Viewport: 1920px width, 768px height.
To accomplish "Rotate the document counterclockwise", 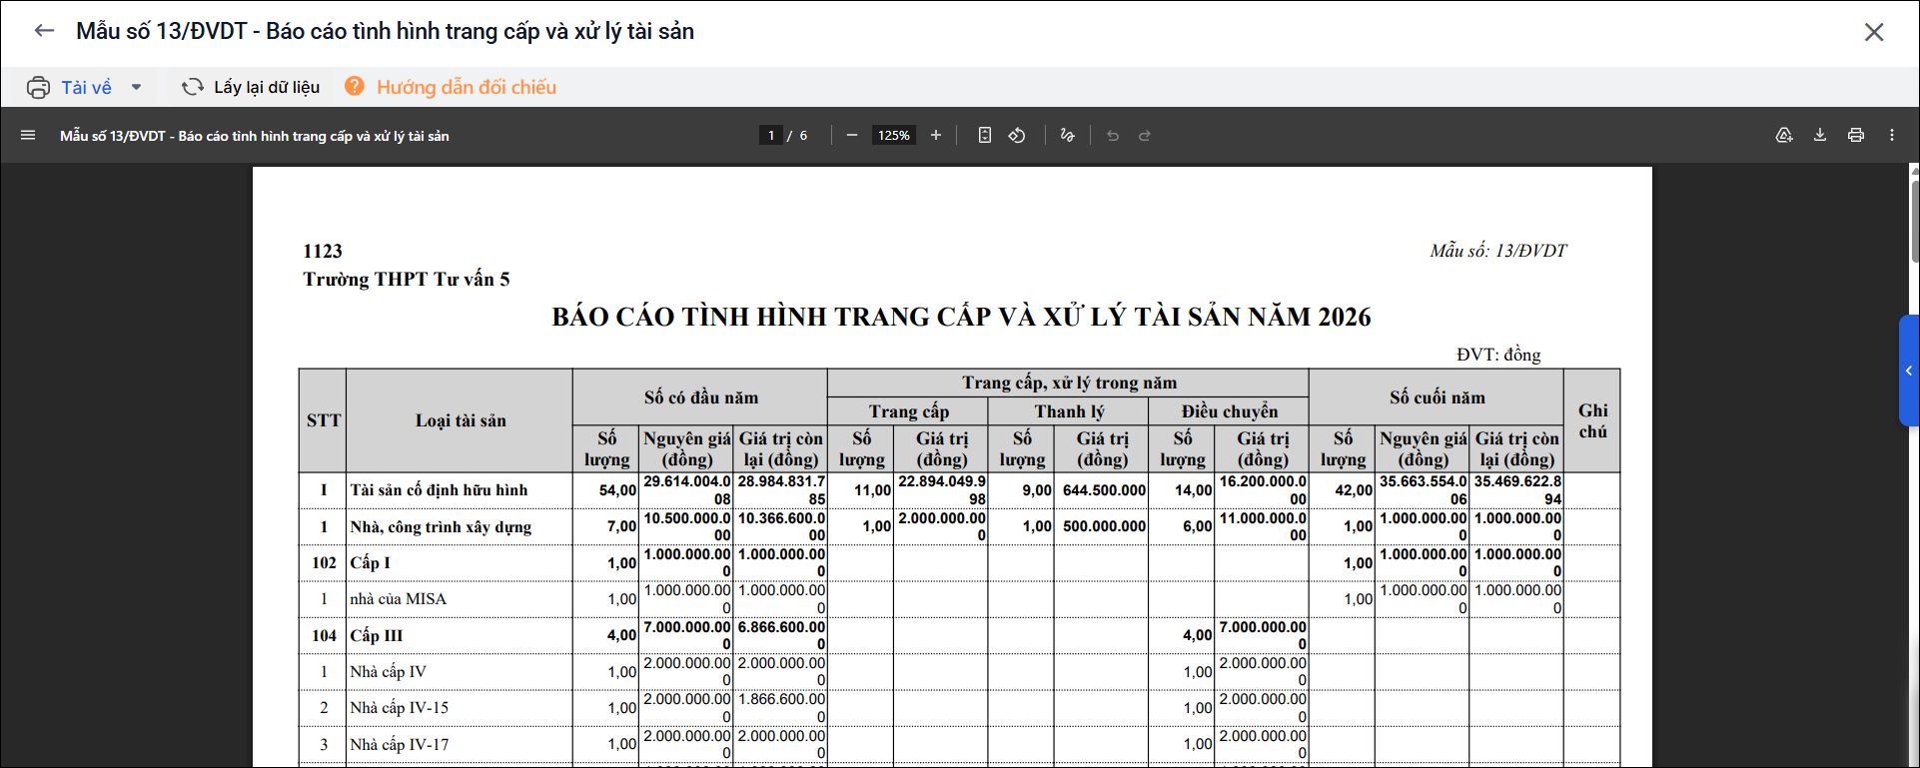I will 1017,135.
